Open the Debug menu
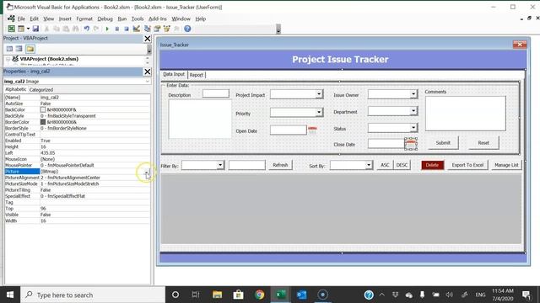Screen dimensions: 540x303 pos(105,19)
